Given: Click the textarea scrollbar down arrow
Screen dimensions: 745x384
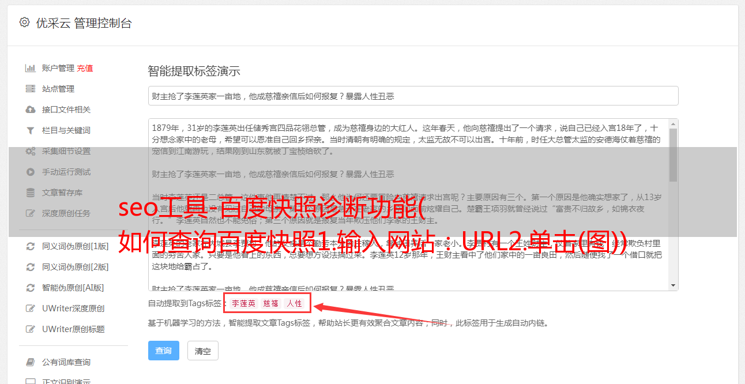Looking at the screenshot, I should pyautogui.click(x=673, y=285).
